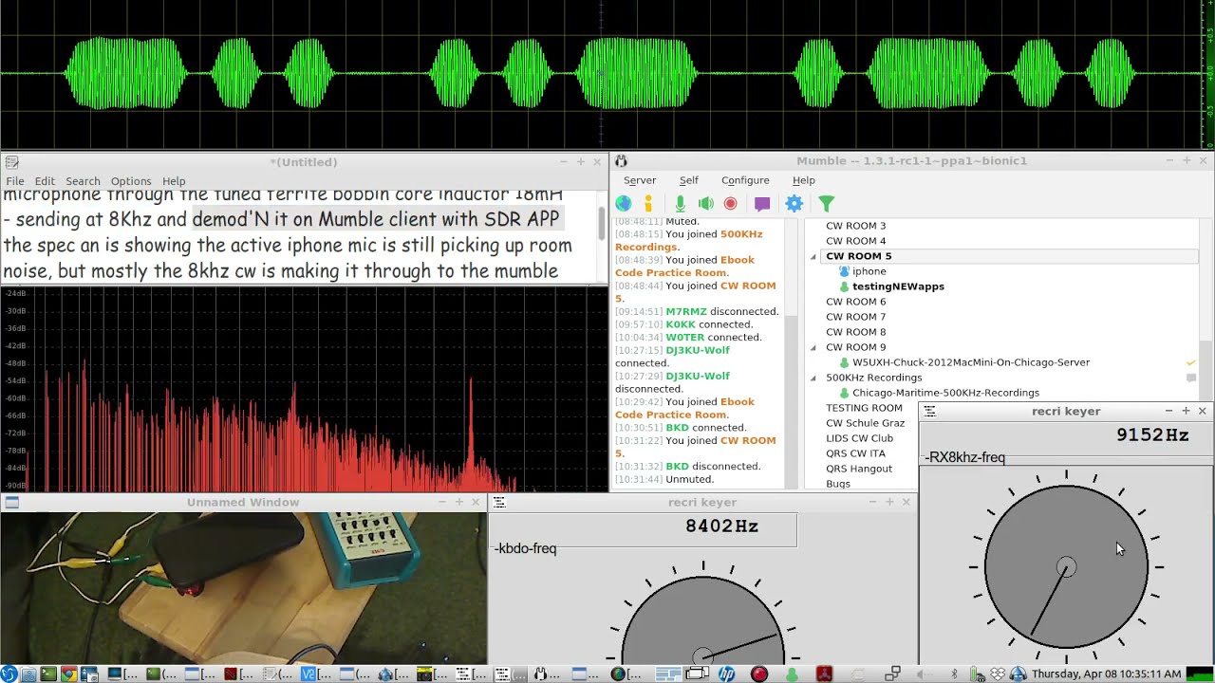Select the TESTING ROOM channel
Image resolution: width=1215 pixels, height=683 pixels.
(x=864, y=408)
